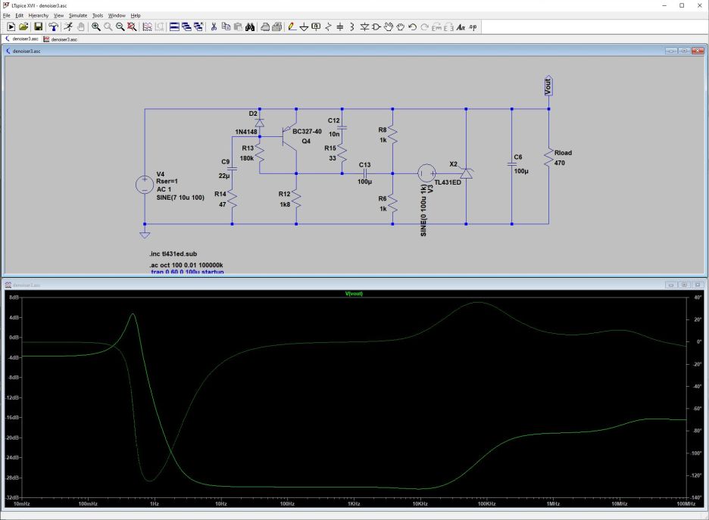The width and height of the screenshot is (709, 520).
Task: Click the V(vout) trace label in plot
Action: click(x=354, y=294)
